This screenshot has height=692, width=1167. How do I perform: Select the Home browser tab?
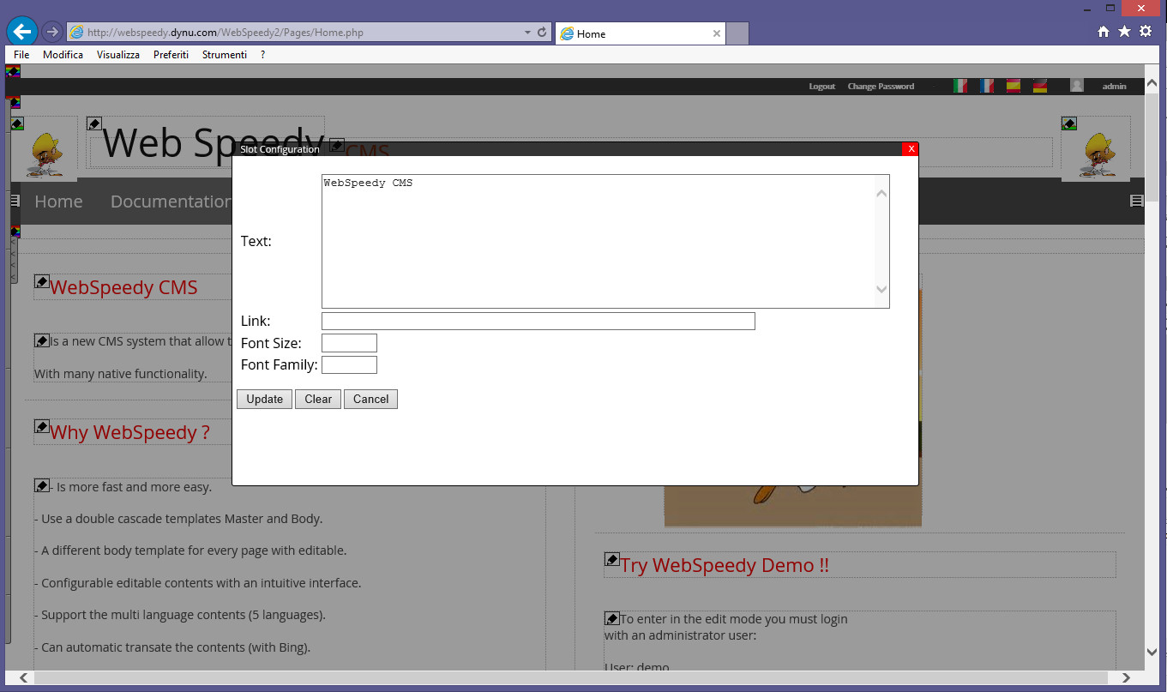click(640, 33)
